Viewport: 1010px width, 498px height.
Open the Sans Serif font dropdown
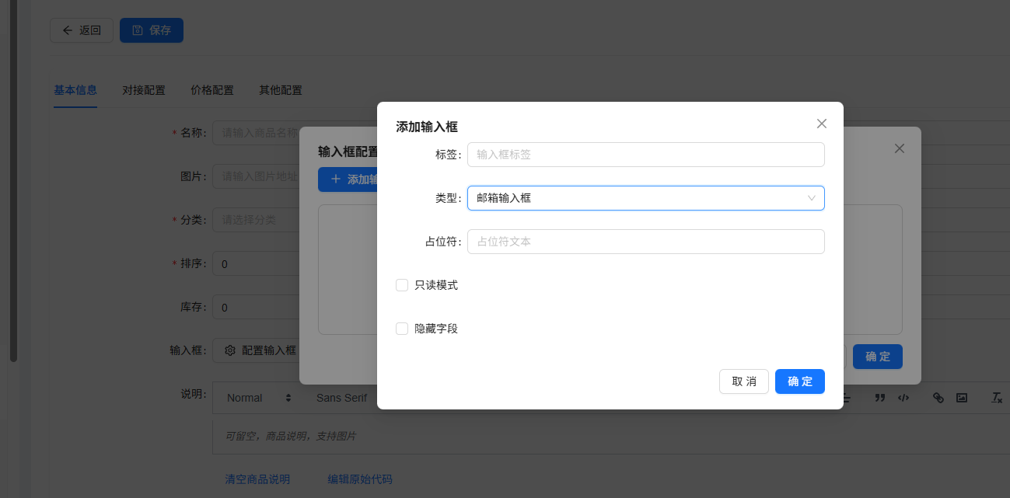342,398
